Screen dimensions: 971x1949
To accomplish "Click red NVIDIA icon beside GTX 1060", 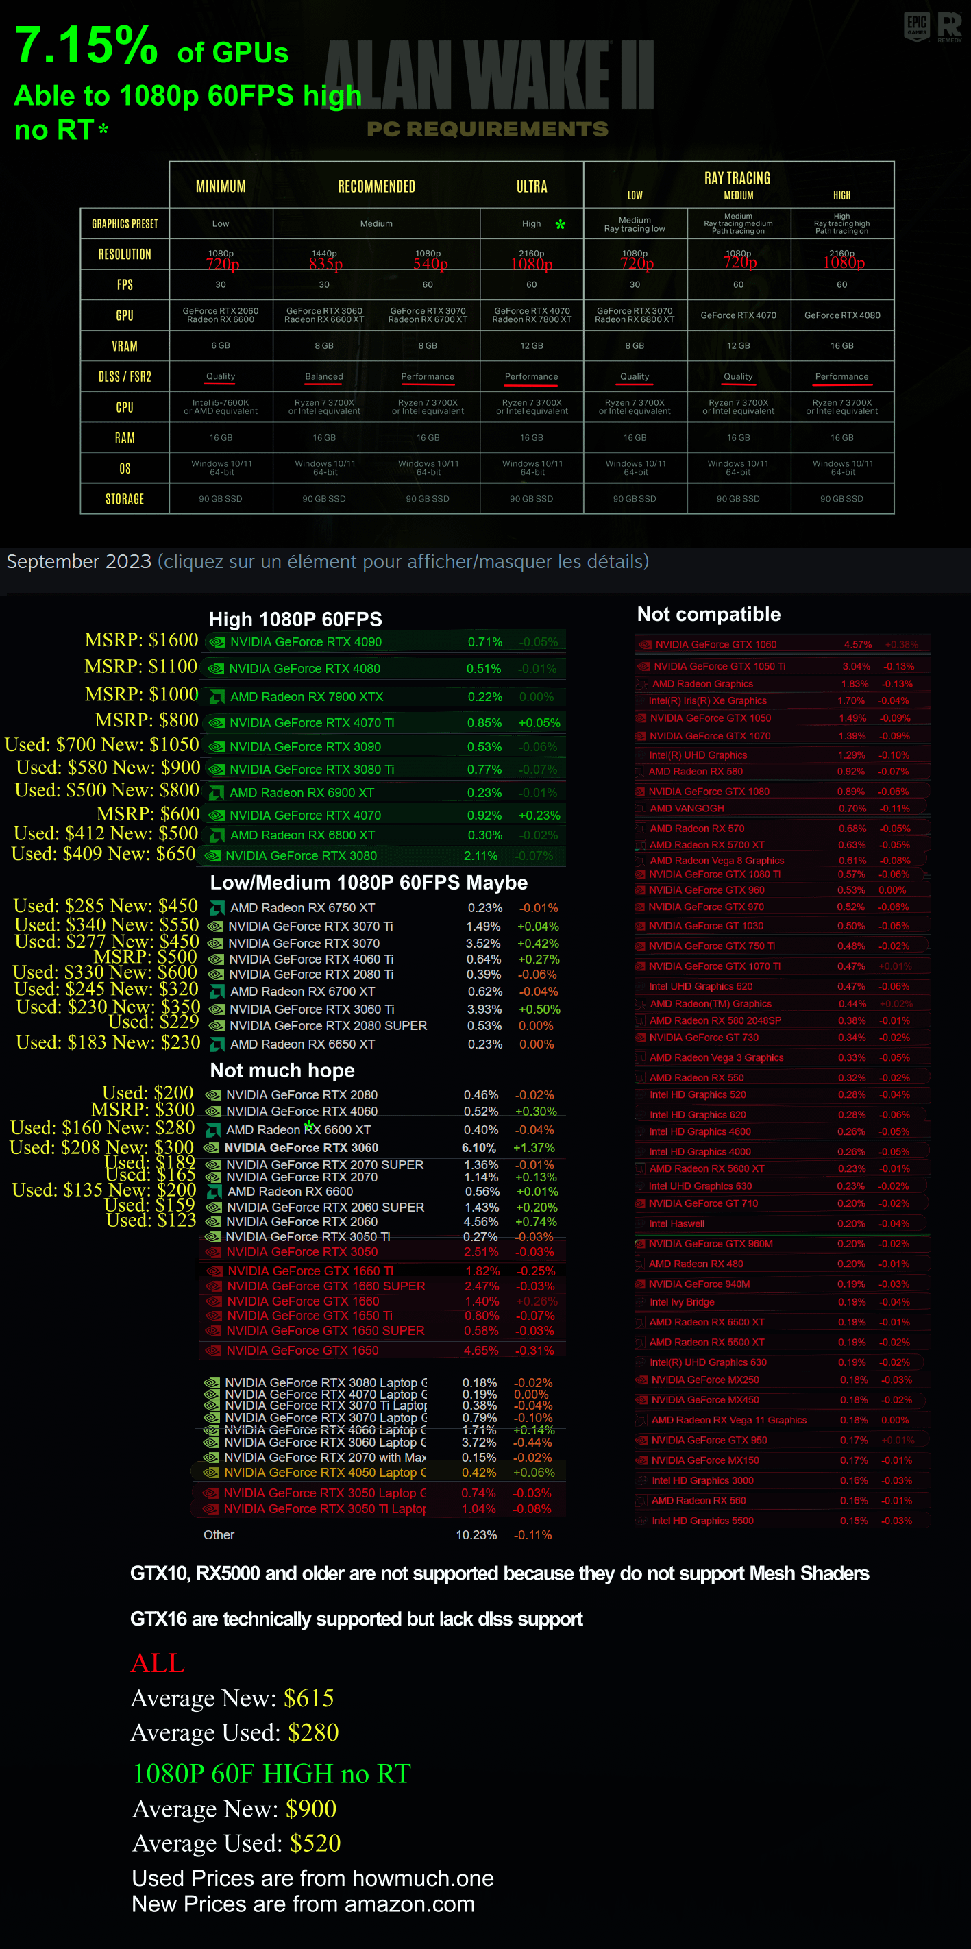I will (x=645, y=645).
